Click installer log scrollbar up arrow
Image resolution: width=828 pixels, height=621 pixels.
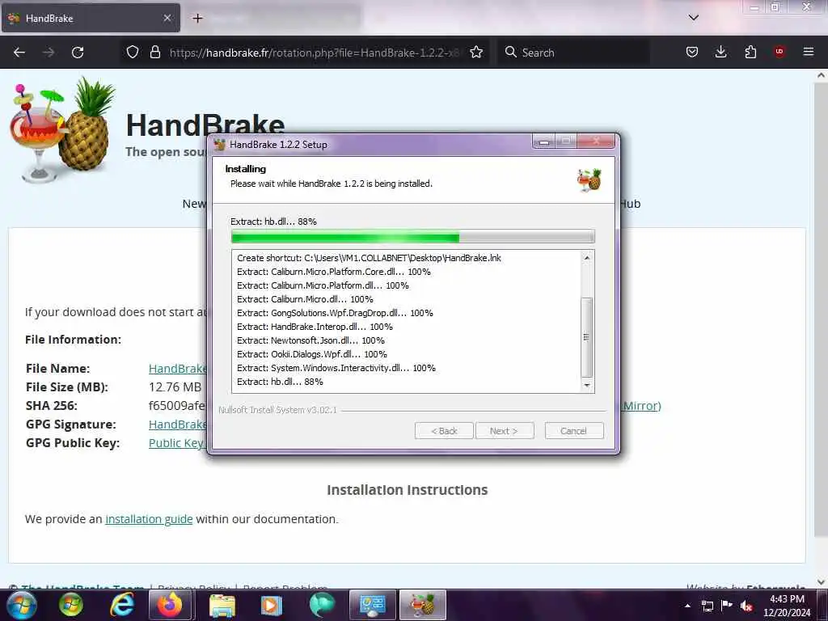click(x=587, y=258)
